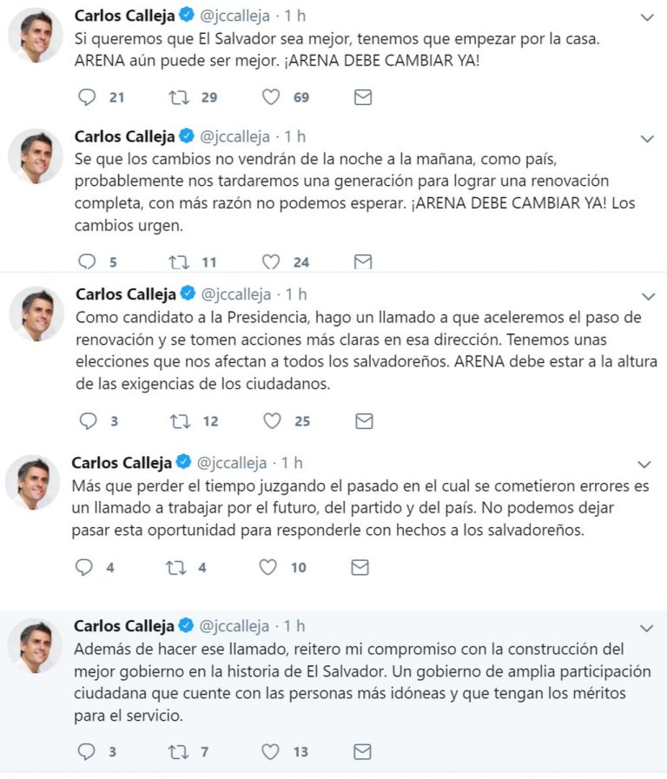This screenshot has height=779, width=667.
Task: Open options chevron on the first tweet
Action: click(647, 18)
